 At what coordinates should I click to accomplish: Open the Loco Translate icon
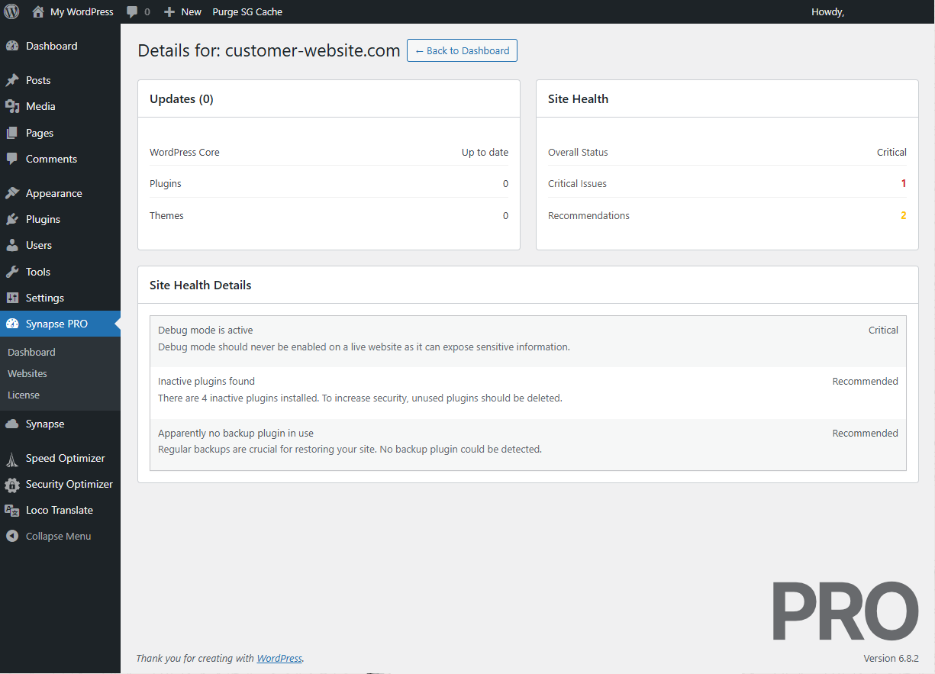coord(12,510)
